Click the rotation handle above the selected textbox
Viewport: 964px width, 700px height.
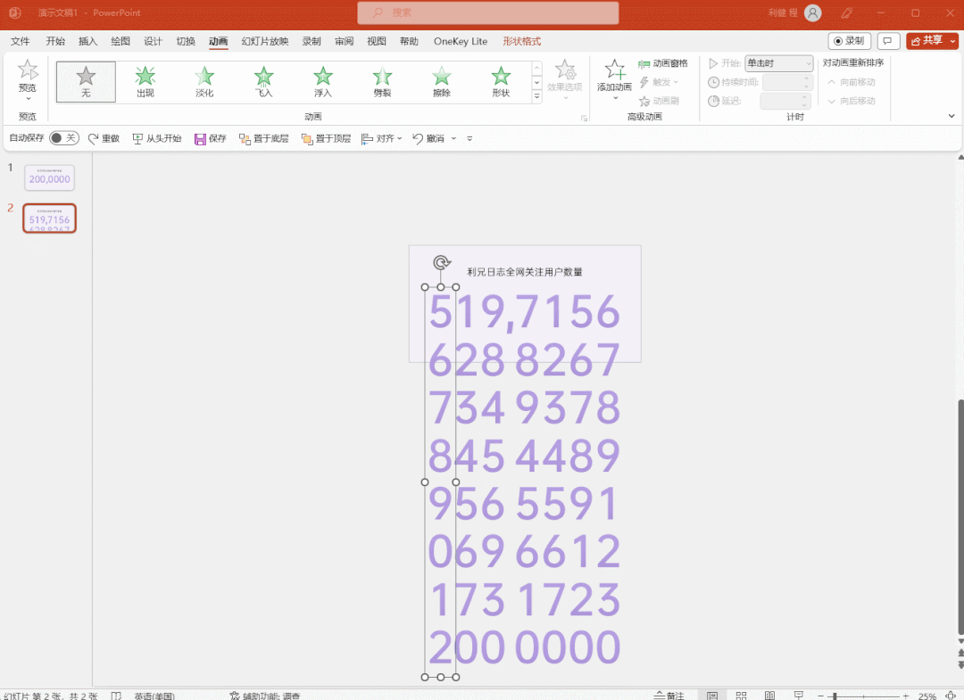point(441,263)
